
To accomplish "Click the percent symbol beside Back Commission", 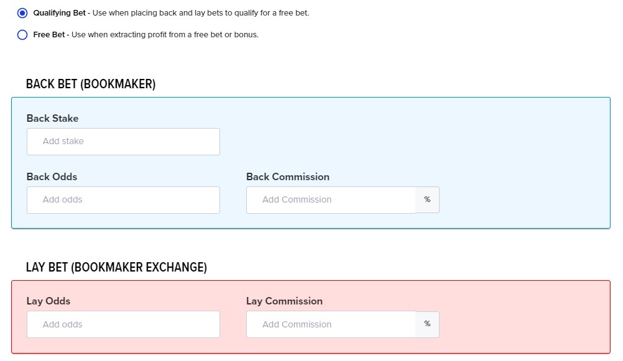I will point(427,199).
